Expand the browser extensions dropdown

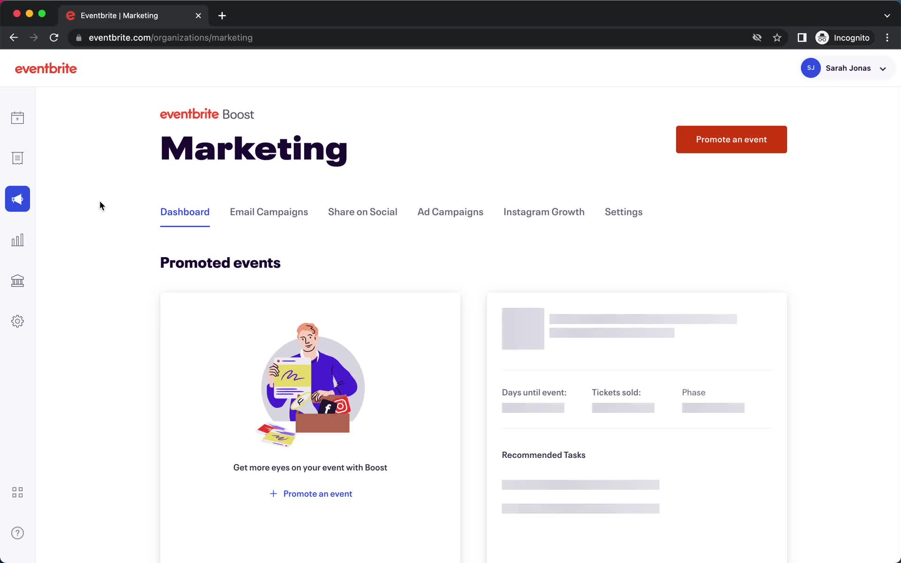coord(802,38)
